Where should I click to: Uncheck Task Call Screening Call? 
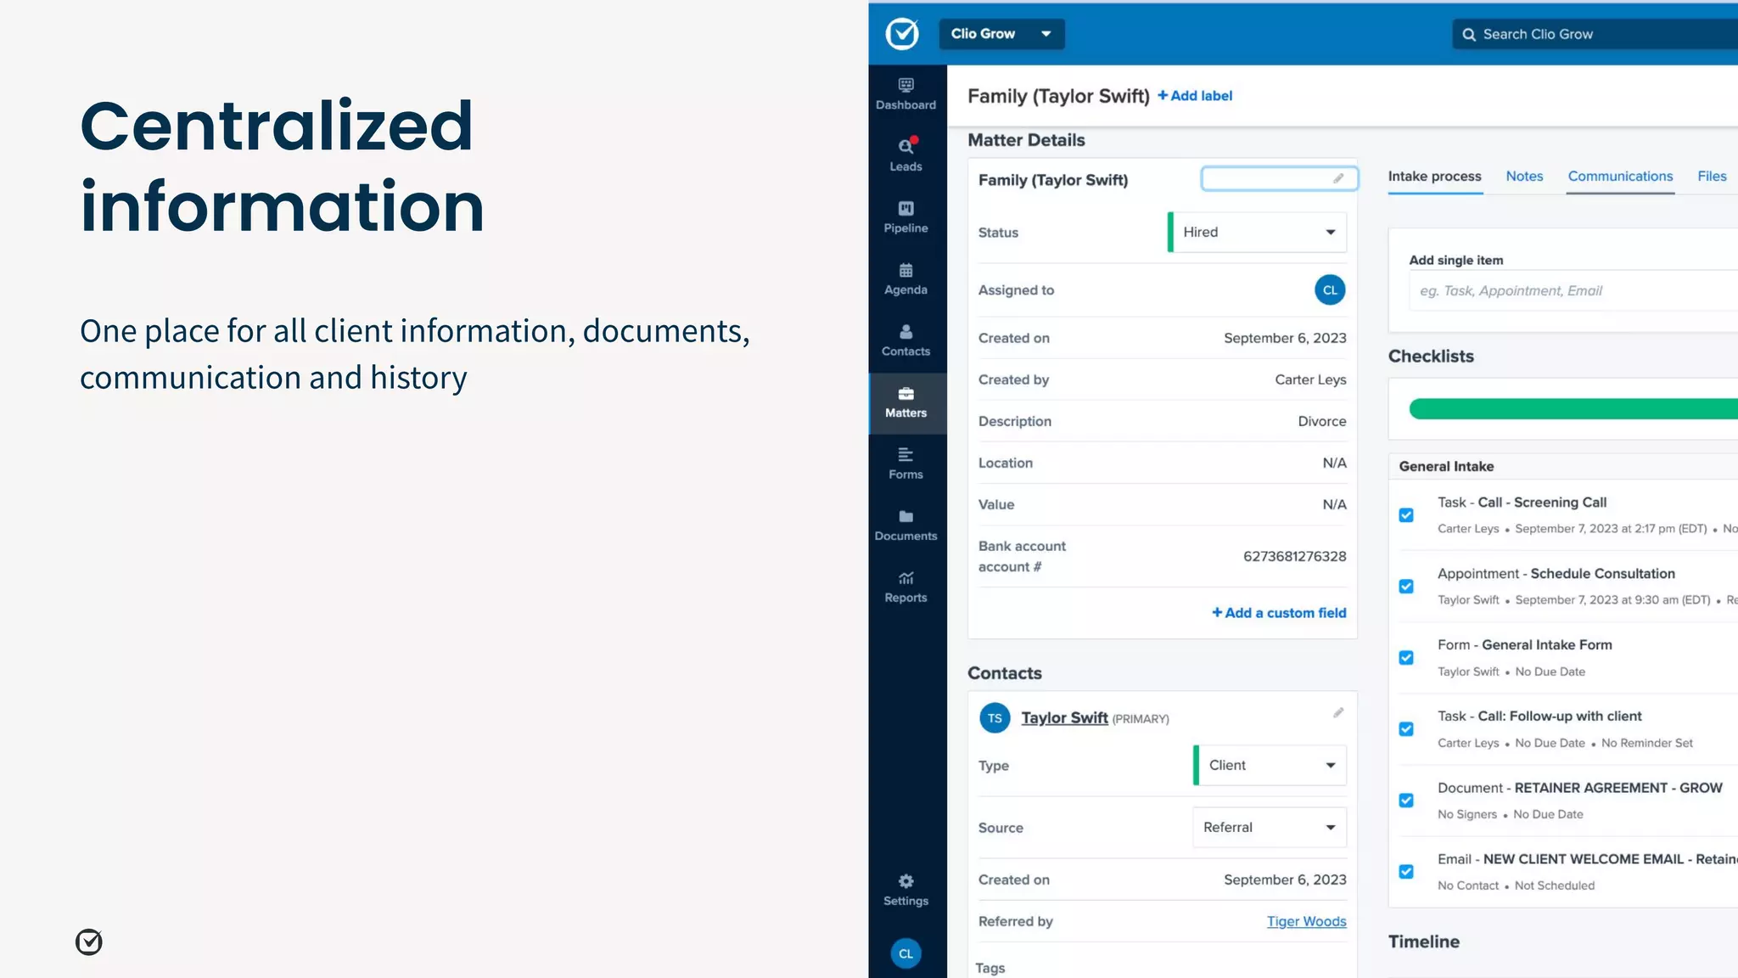coord(1406,515)
